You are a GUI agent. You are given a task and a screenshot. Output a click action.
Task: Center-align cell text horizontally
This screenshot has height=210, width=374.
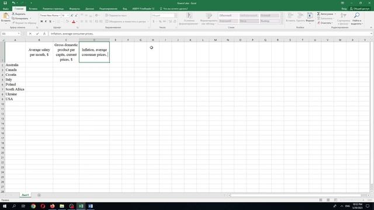[x=86, y=22]
